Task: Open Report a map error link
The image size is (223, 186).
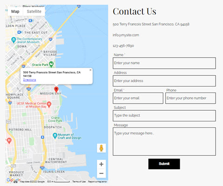Action: (x=97, y=181)
